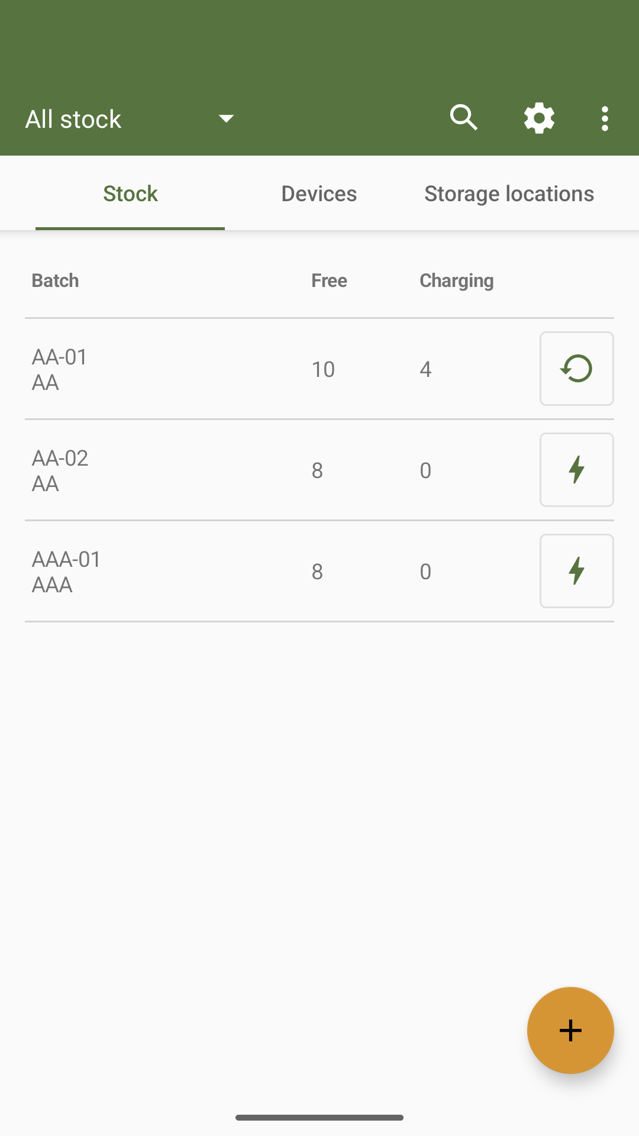This screenshot has width=639, height=1136.
Task: Expand the All stock dropdown arrow
Action: tap(226, 118)
